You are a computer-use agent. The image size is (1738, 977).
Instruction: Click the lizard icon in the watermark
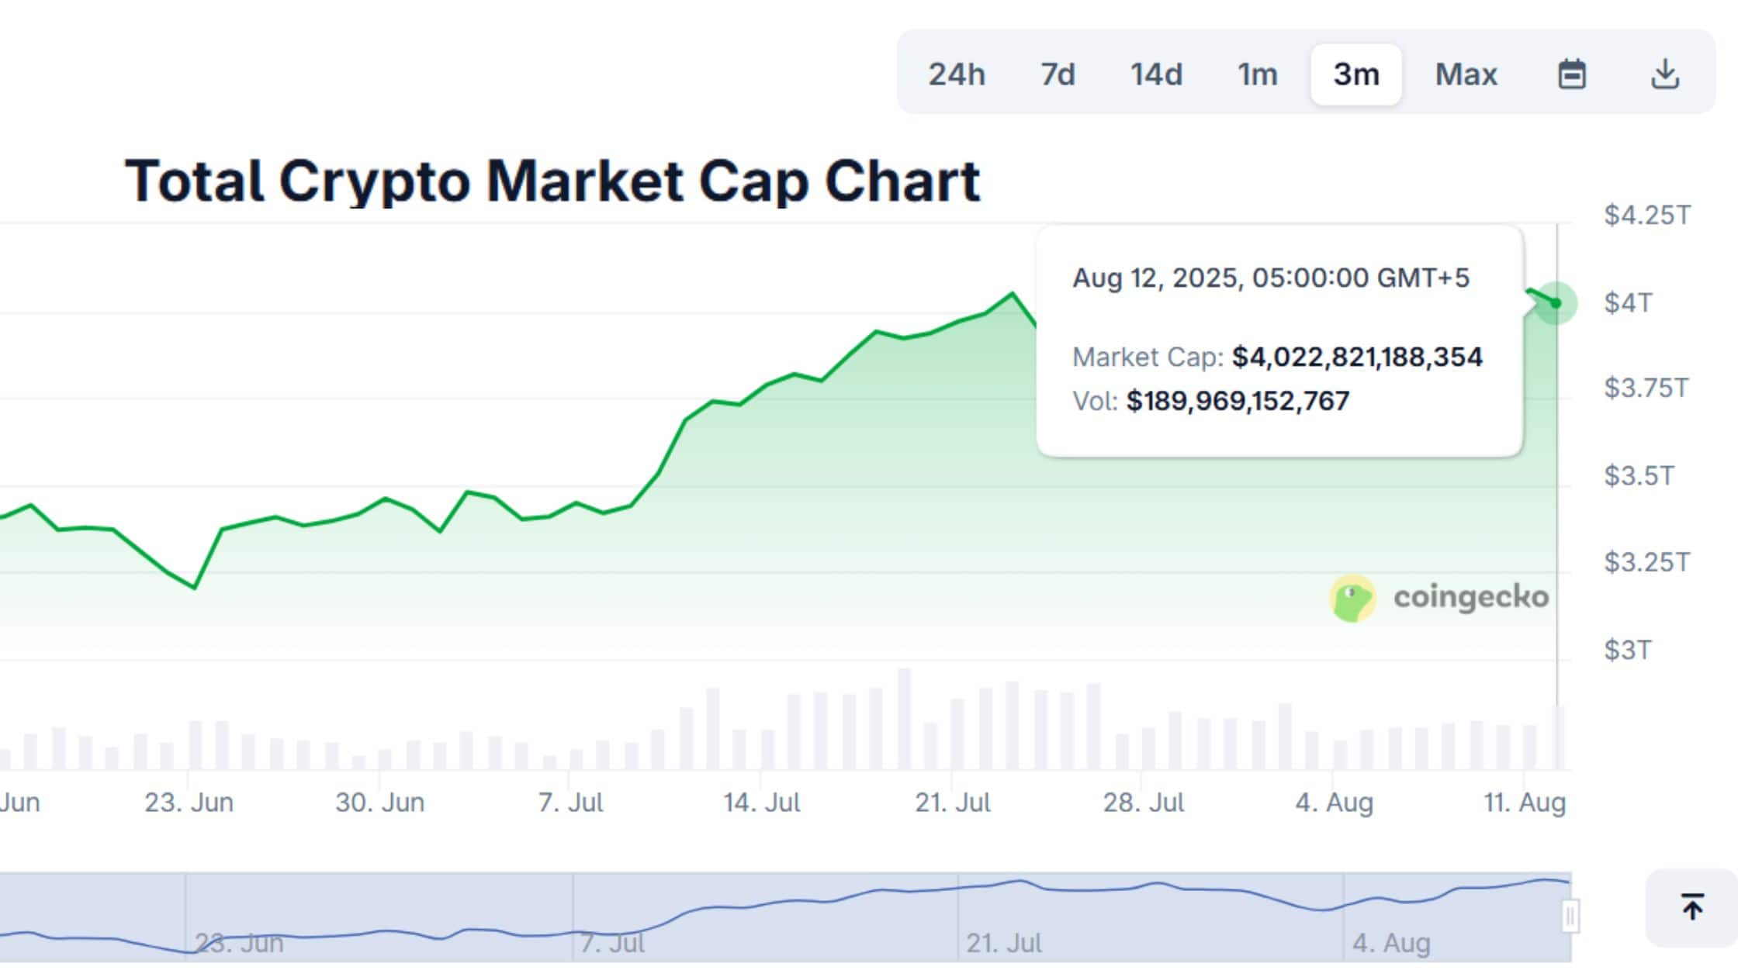coord(1353,597)
